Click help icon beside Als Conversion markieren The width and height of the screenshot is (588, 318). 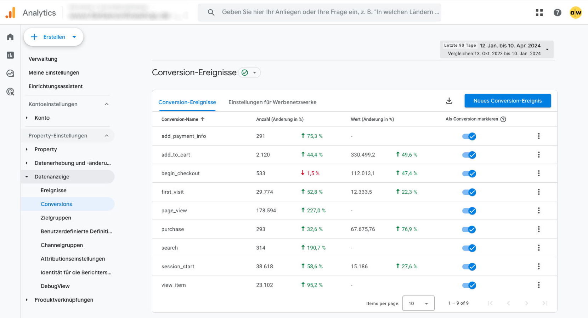503,119
